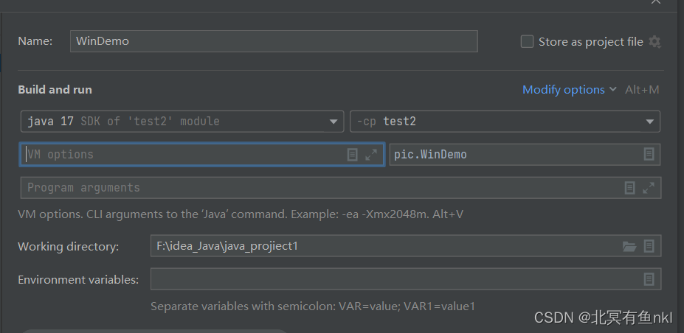Image resolution: width=684 pixels, height=333 pixels.
Task: Click the Environment variables input field
Action: pos(391,279)
